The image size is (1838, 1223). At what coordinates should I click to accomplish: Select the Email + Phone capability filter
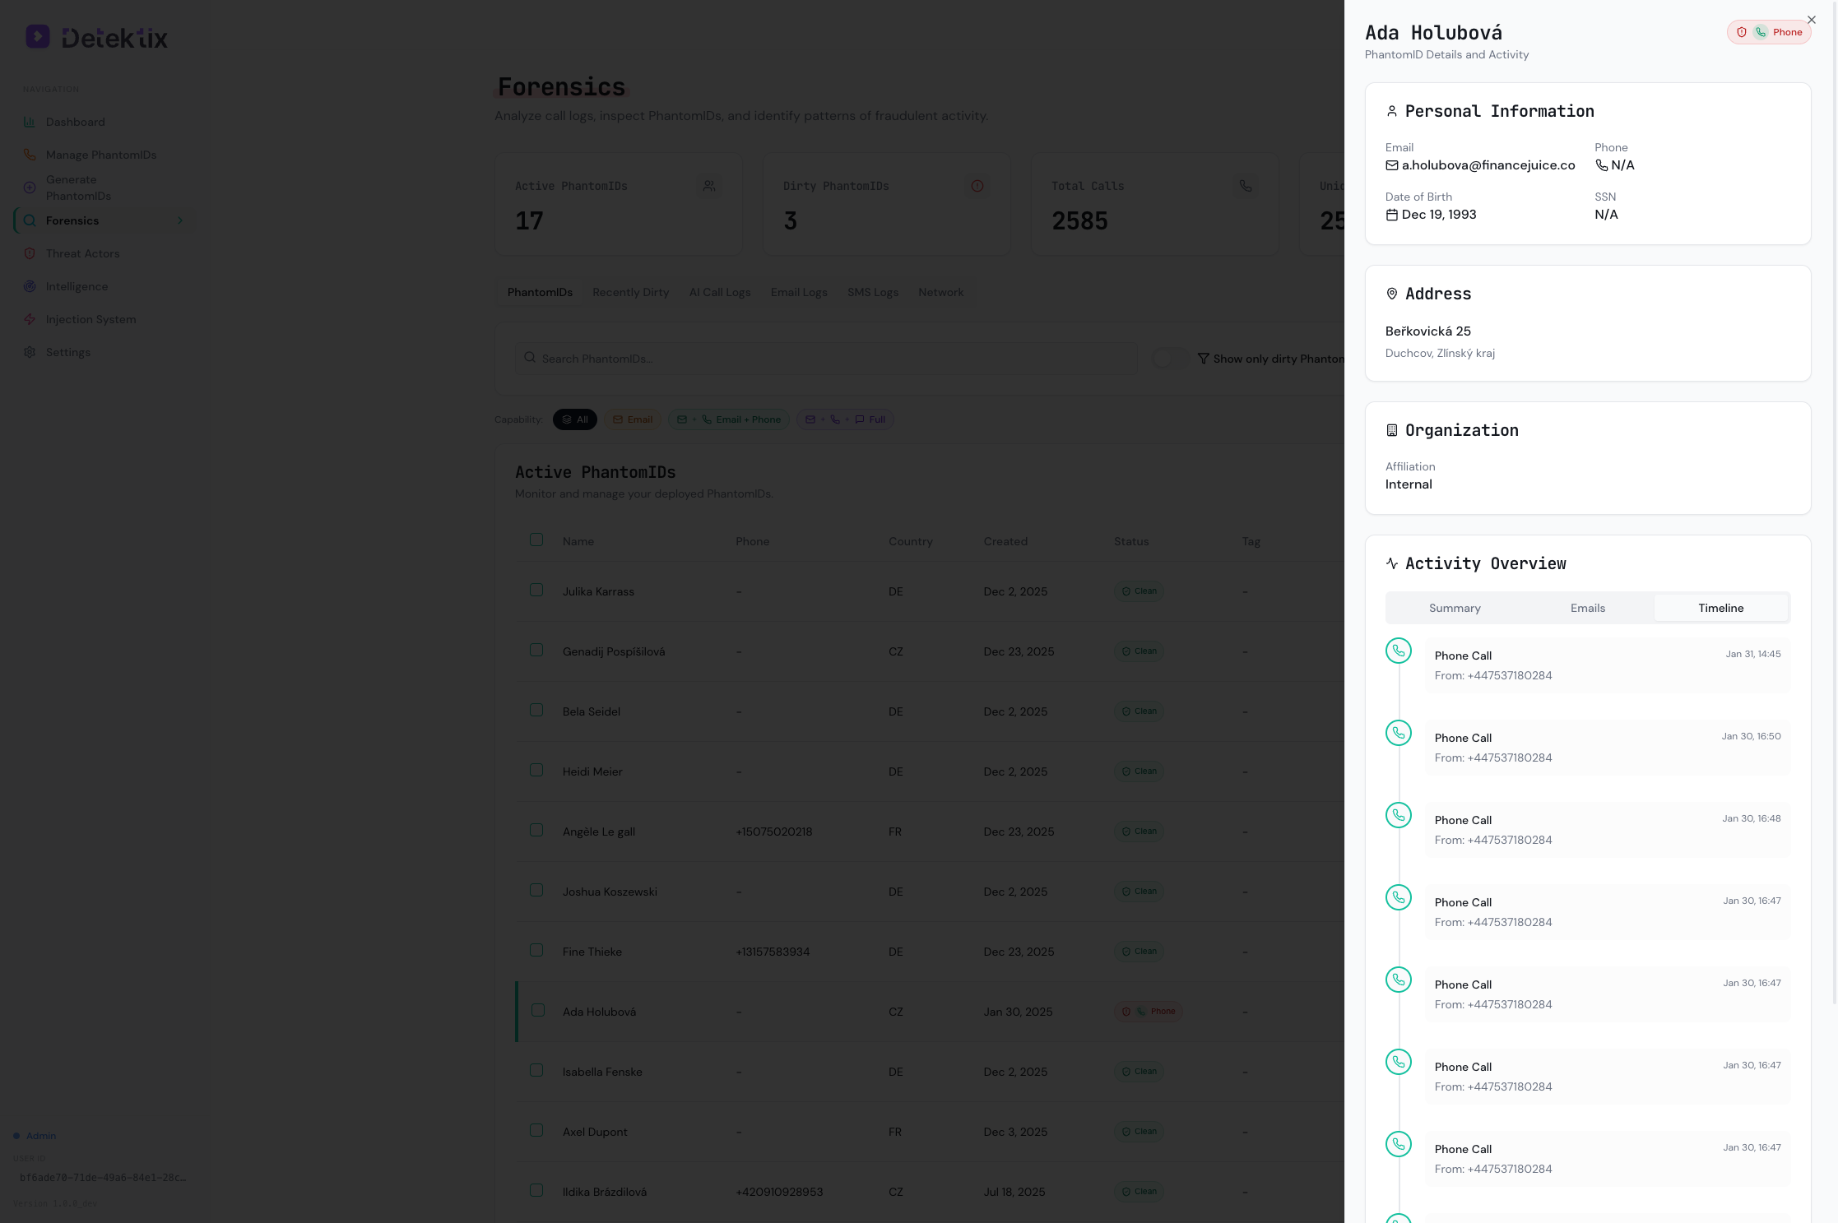(x=728, y=419)
